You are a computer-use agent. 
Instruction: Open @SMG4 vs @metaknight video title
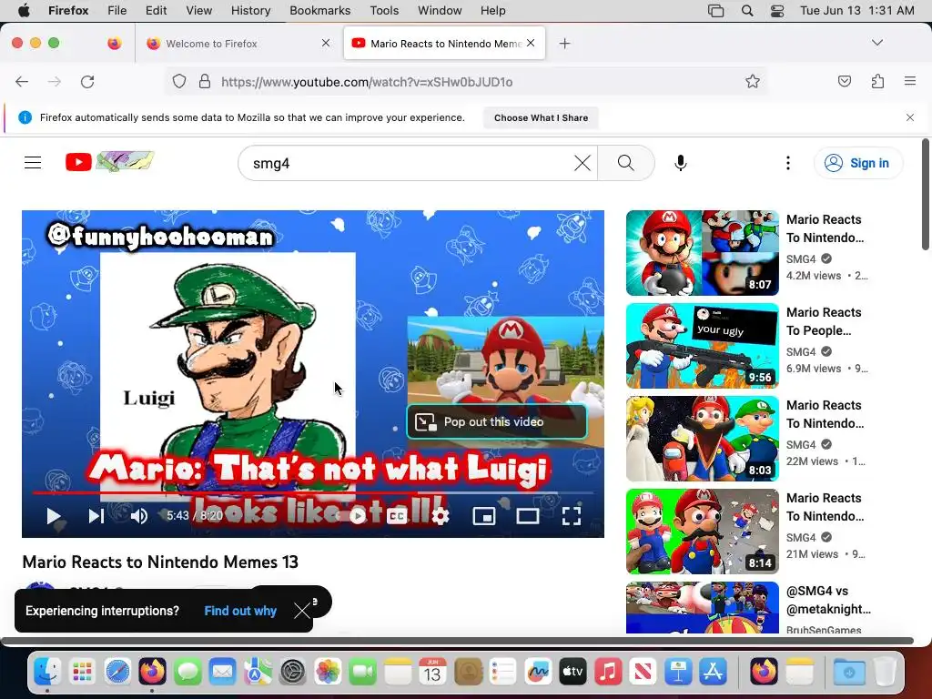(828, 600)
